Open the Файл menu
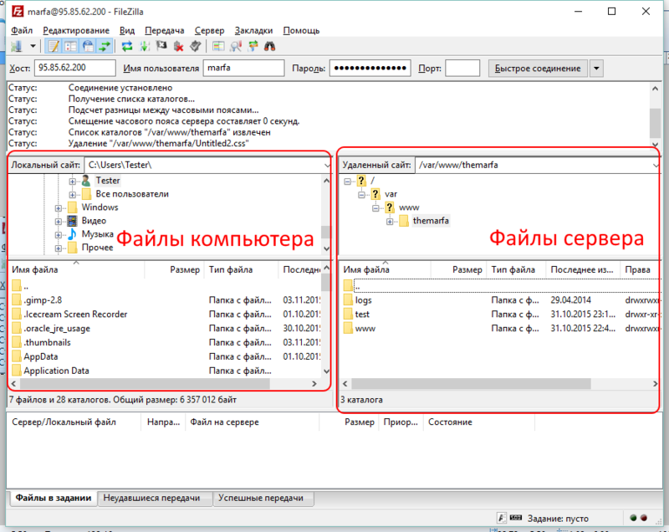The height and width of the screenshot is (532, 669). coord(22,30)
